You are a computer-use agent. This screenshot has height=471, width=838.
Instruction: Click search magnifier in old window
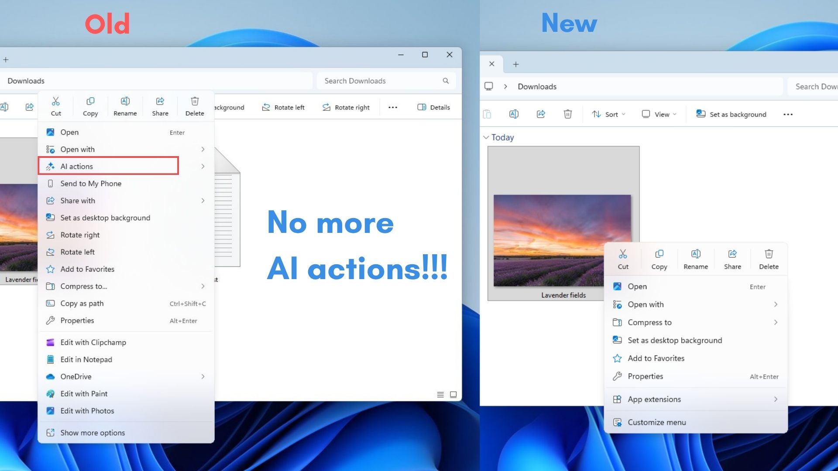point(446,81)
